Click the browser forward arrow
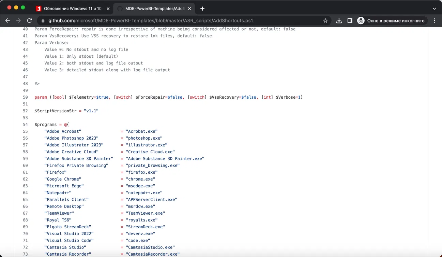Image resolution: width=442 pixels, height=257 pixels. click(x=18, y=20)
